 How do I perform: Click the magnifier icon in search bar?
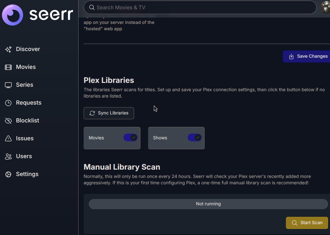92,7
